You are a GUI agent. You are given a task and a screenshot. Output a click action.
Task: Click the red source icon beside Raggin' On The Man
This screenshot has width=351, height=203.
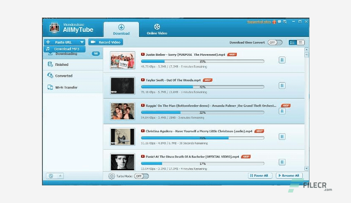point(143,105)
